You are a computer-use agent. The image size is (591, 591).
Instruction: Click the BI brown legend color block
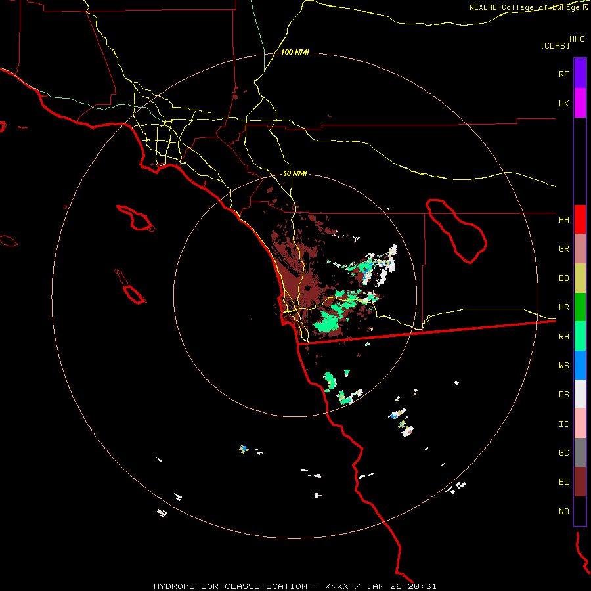point(580,482)
